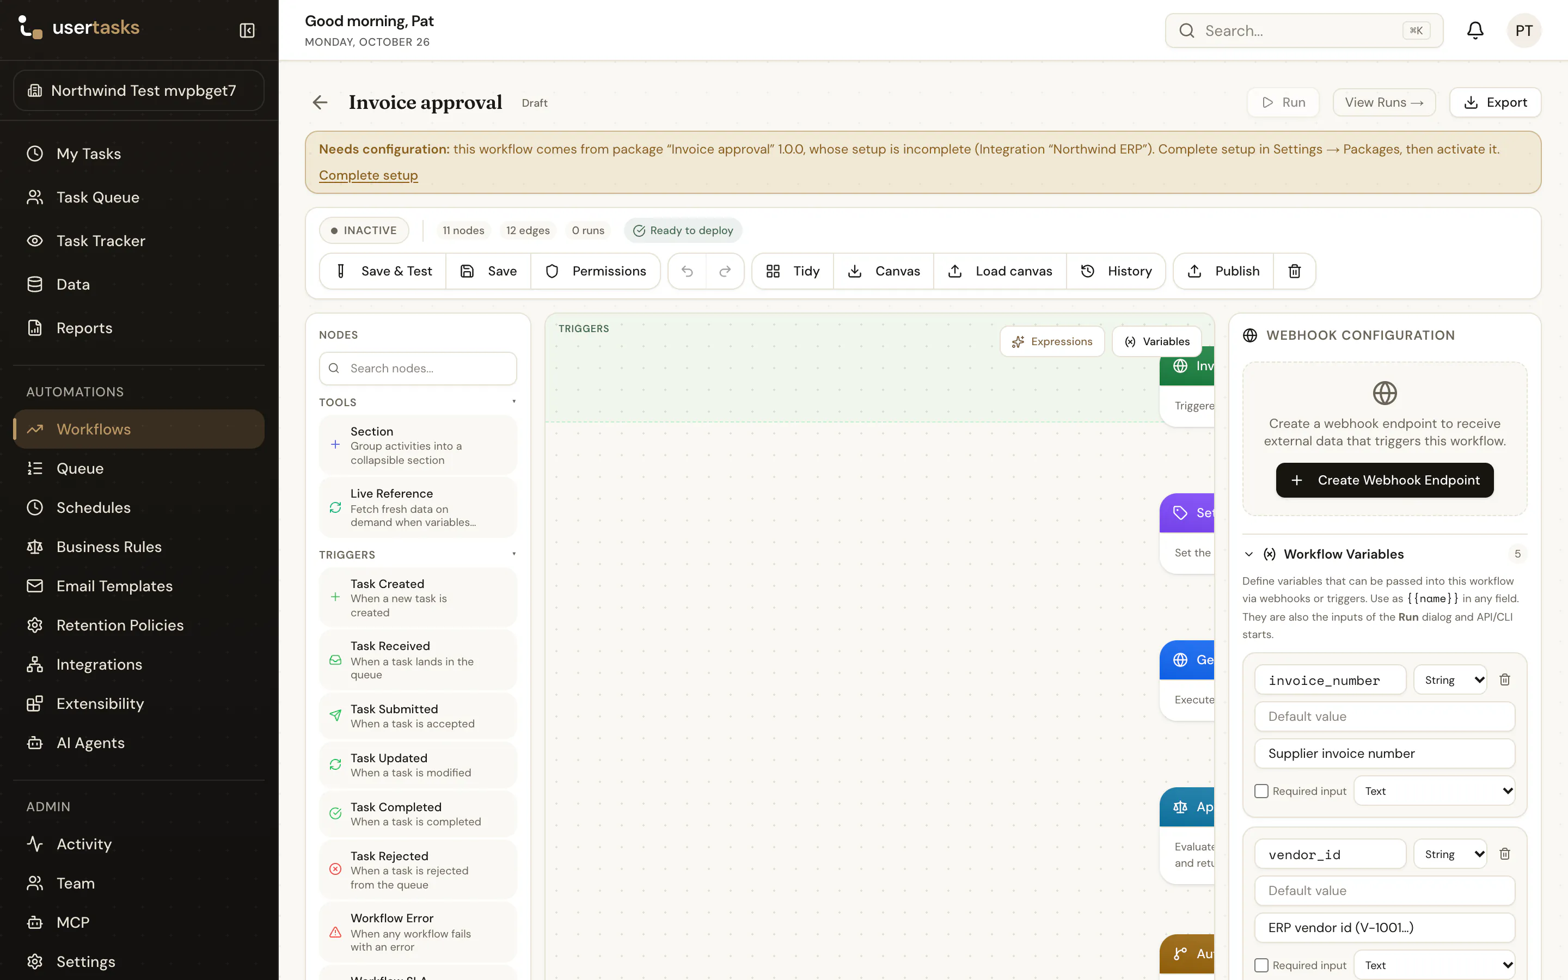Publish the workflow
This screenshot has height=980, width=1568.
1223,271
